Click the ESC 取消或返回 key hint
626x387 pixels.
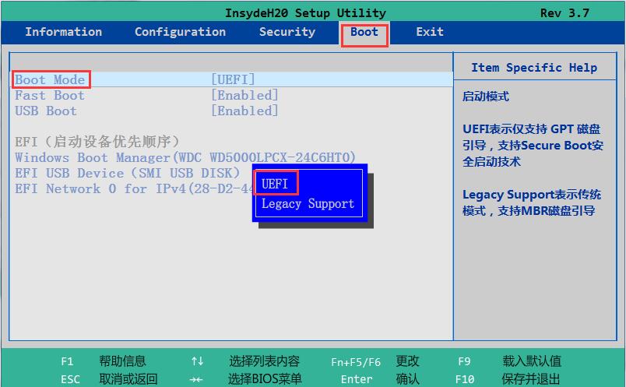pyautogui.click(x=108, y=378)
